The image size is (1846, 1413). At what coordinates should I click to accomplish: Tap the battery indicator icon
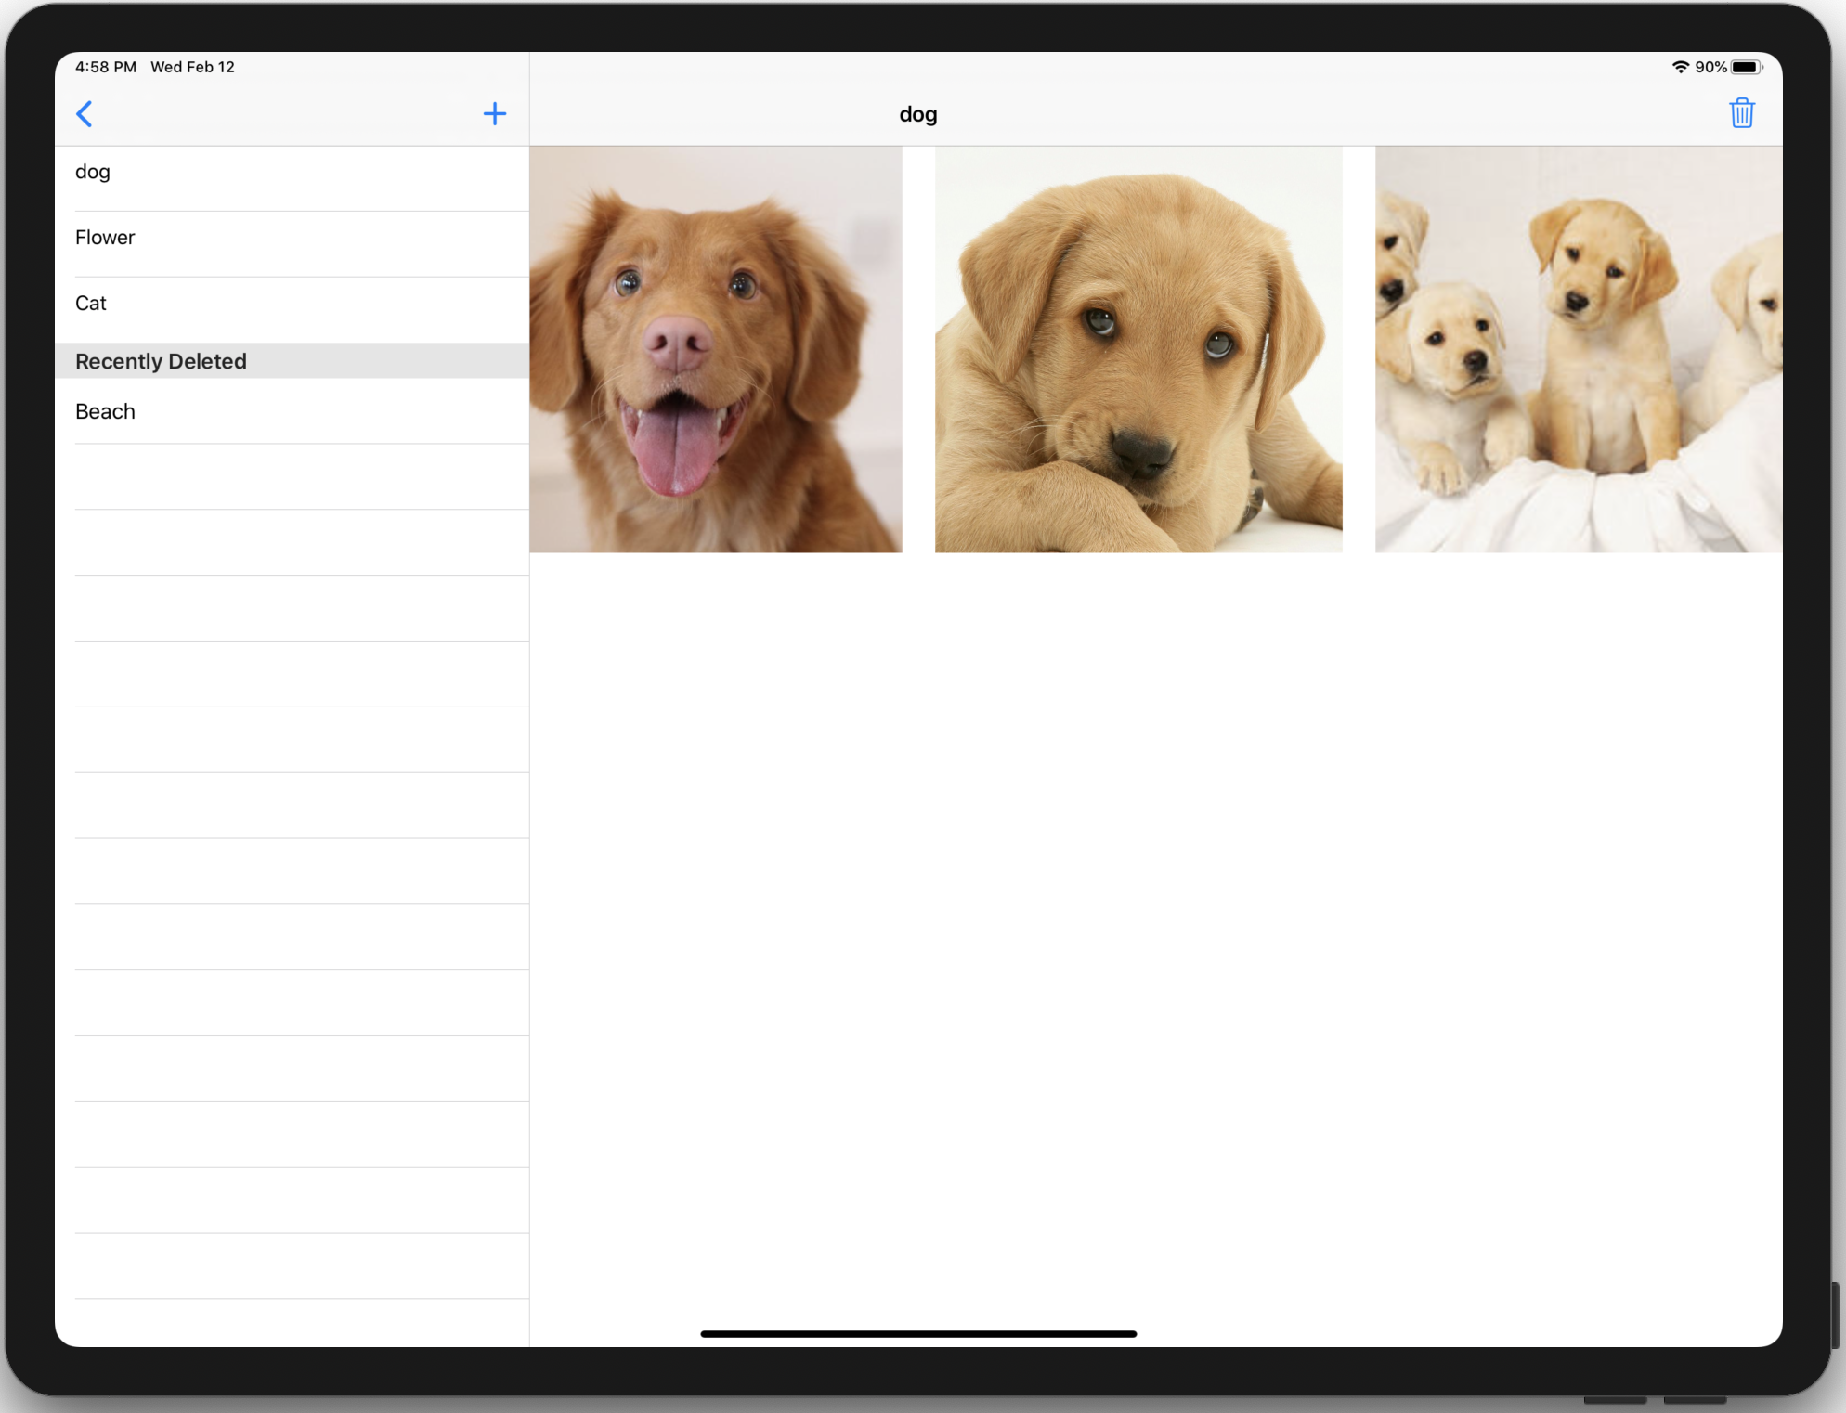[x=1746, y=67]
